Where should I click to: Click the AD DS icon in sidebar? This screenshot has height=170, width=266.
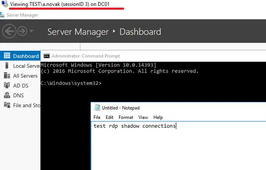6,85
